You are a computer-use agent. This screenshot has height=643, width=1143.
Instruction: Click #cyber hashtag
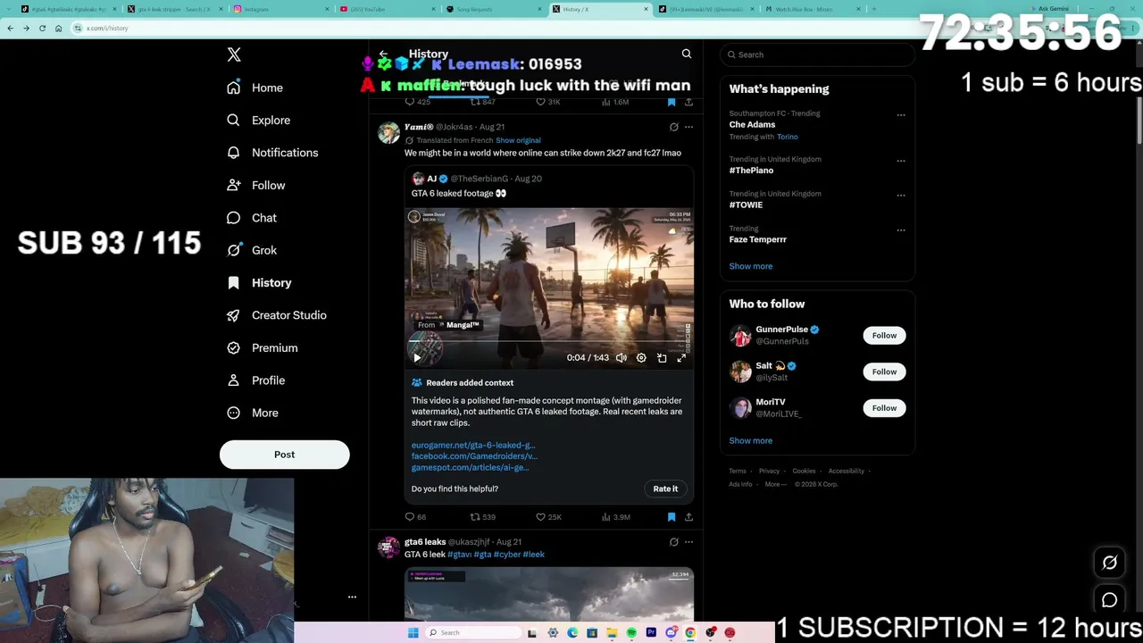point(506,555)
